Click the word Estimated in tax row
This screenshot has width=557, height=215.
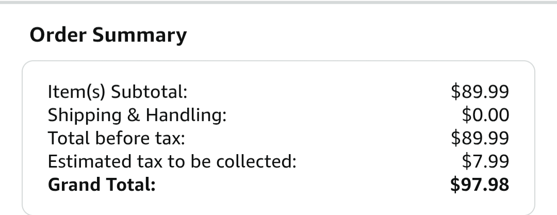click(81, 161)
